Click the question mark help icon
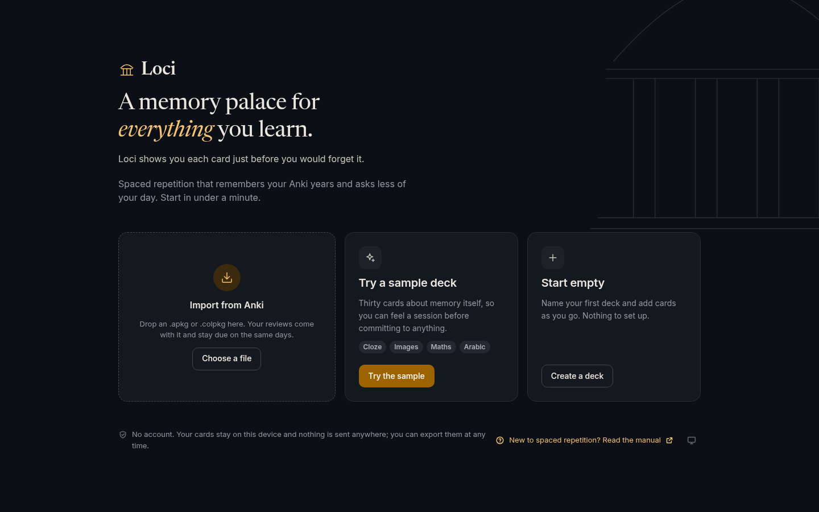 (x=500, y=440)
